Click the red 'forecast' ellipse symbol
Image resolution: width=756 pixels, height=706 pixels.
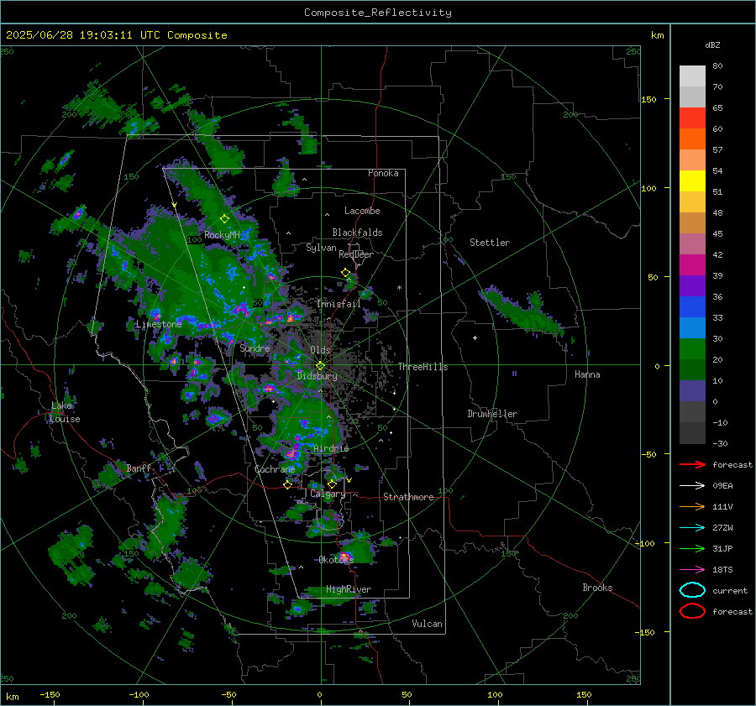point(692,611)
